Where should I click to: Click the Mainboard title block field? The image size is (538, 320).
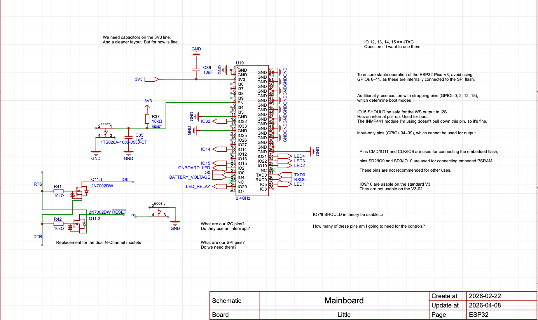point(344,300)
